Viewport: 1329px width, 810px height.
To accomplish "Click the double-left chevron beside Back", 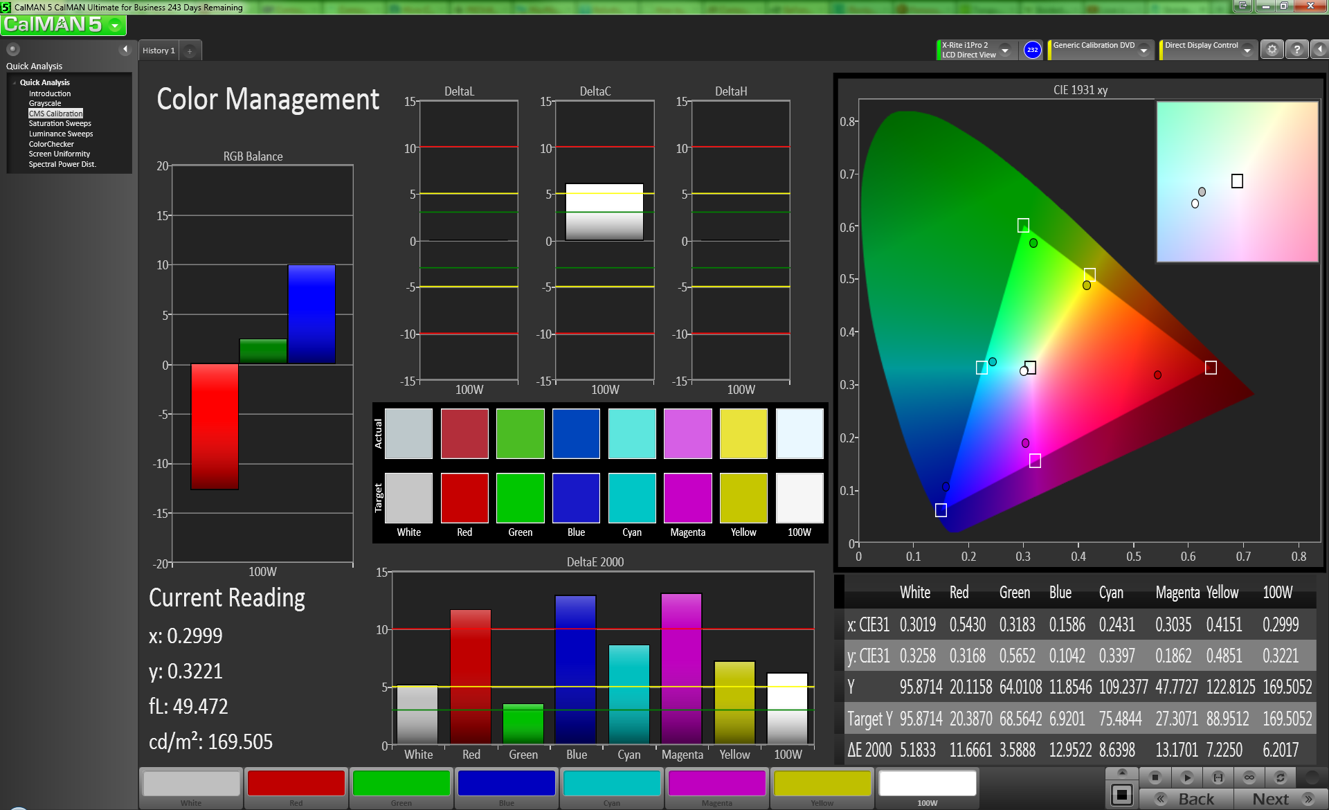I will pos(1161,799).
